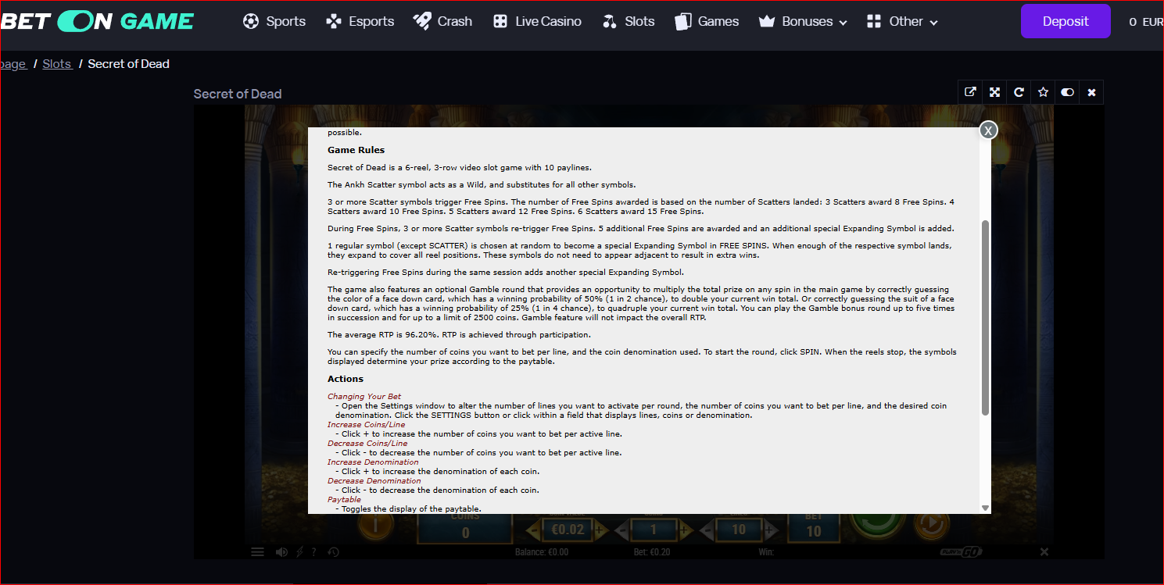Open the Live Casino section
1164x585 pixels.
pyautogui.click(x=537, y=22)
